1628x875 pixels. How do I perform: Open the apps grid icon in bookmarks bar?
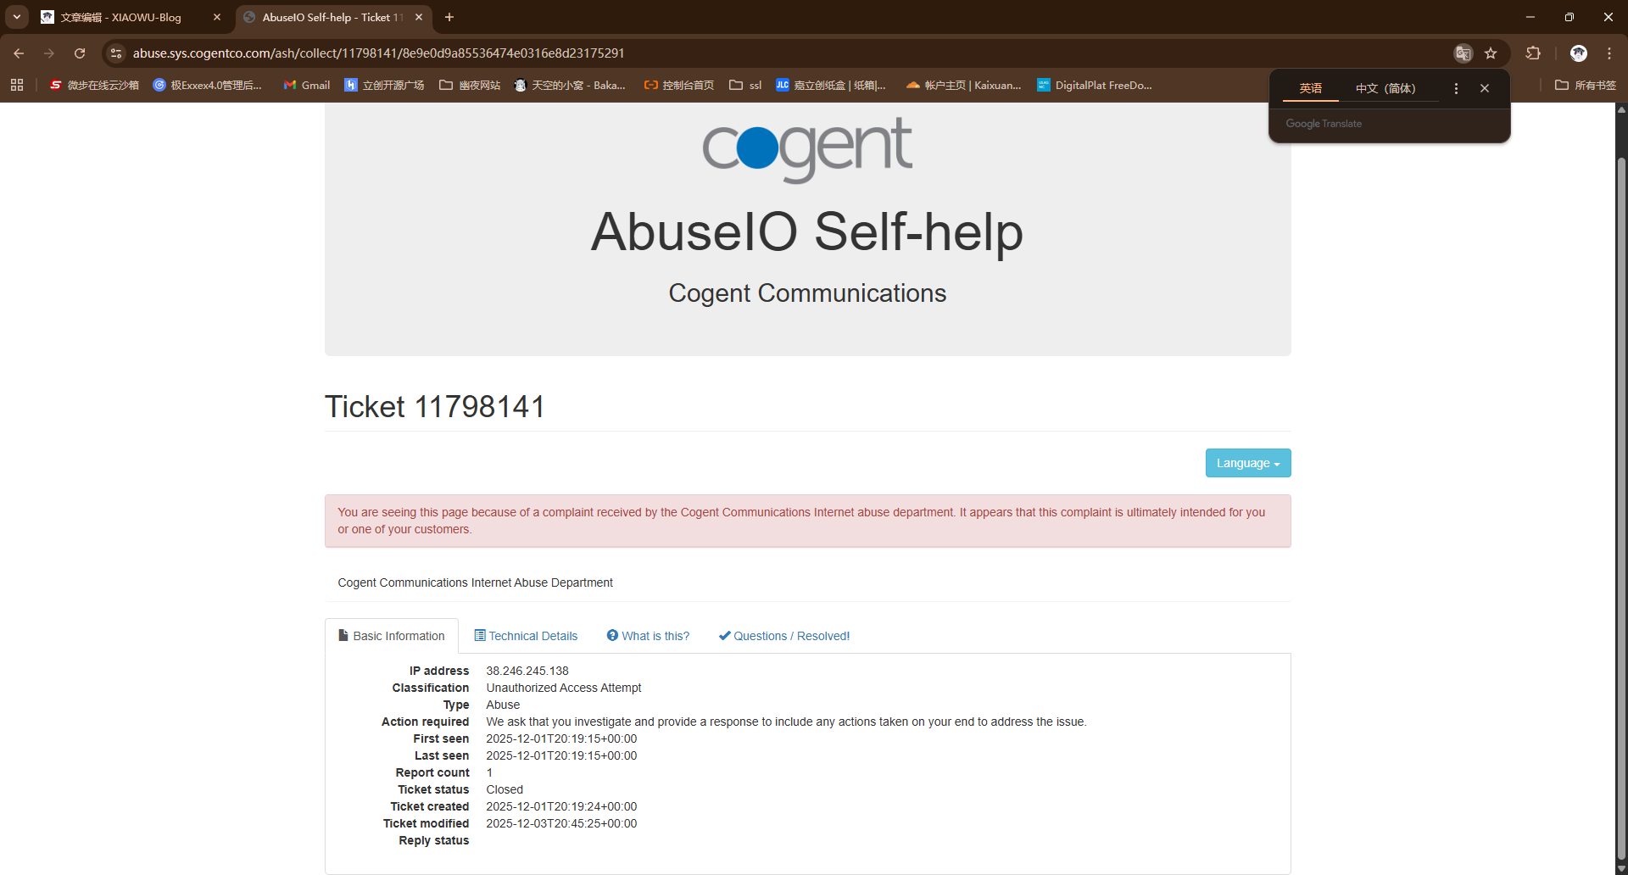pos(17,85)
